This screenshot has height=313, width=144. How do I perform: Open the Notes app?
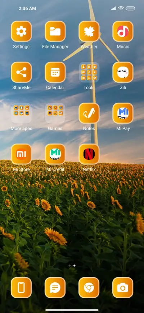(x=89, y=113)
